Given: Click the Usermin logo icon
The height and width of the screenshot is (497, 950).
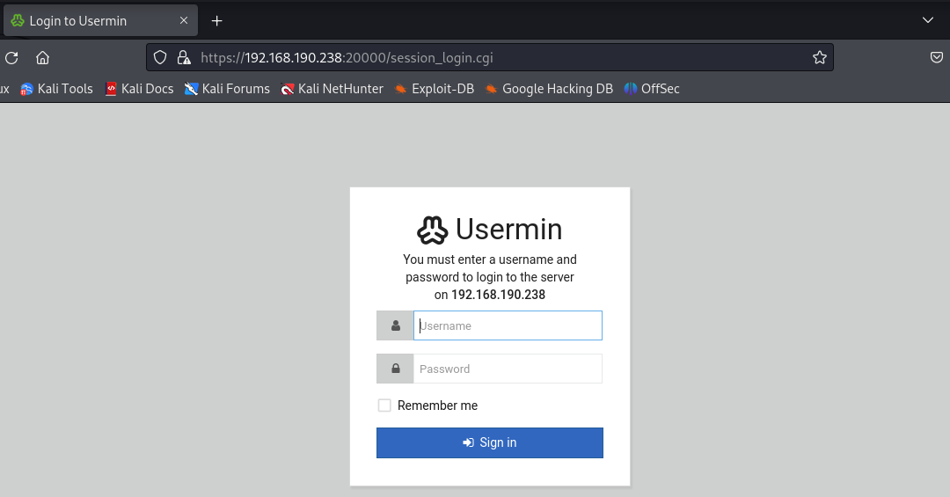Looking at the screenshot, I should coord(432,230).
